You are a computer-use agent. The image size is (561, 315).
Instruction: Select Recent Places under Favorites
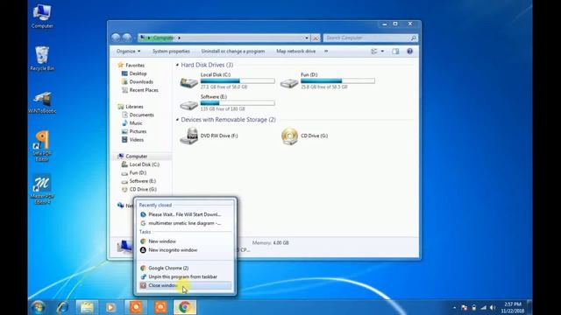point(140,90)
